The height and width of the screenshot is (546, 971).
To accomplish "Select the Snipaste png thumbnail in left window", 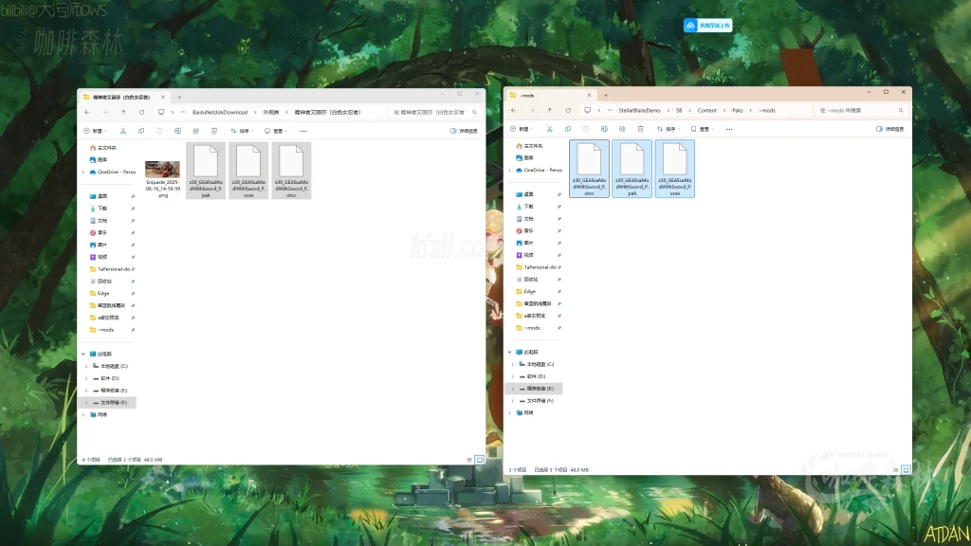I will (x=162, y=171).
